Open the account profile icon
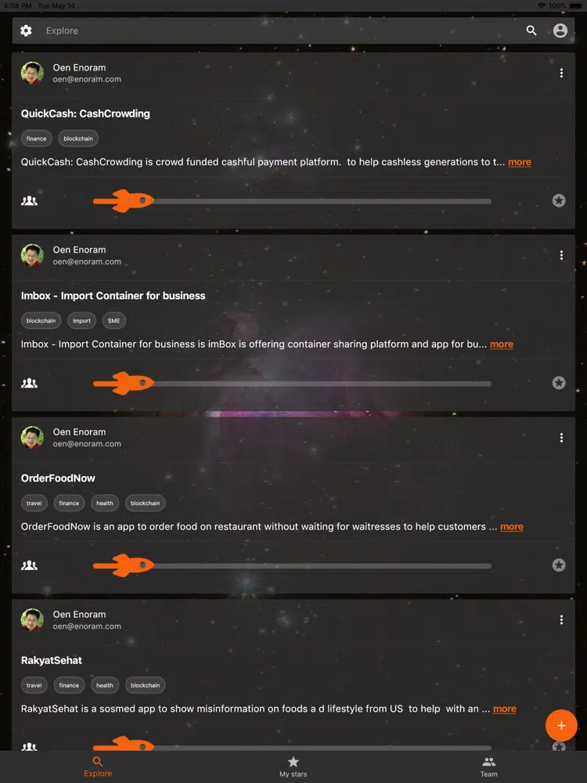This screenshot has height=783, width=587. (x=560, y=31)
